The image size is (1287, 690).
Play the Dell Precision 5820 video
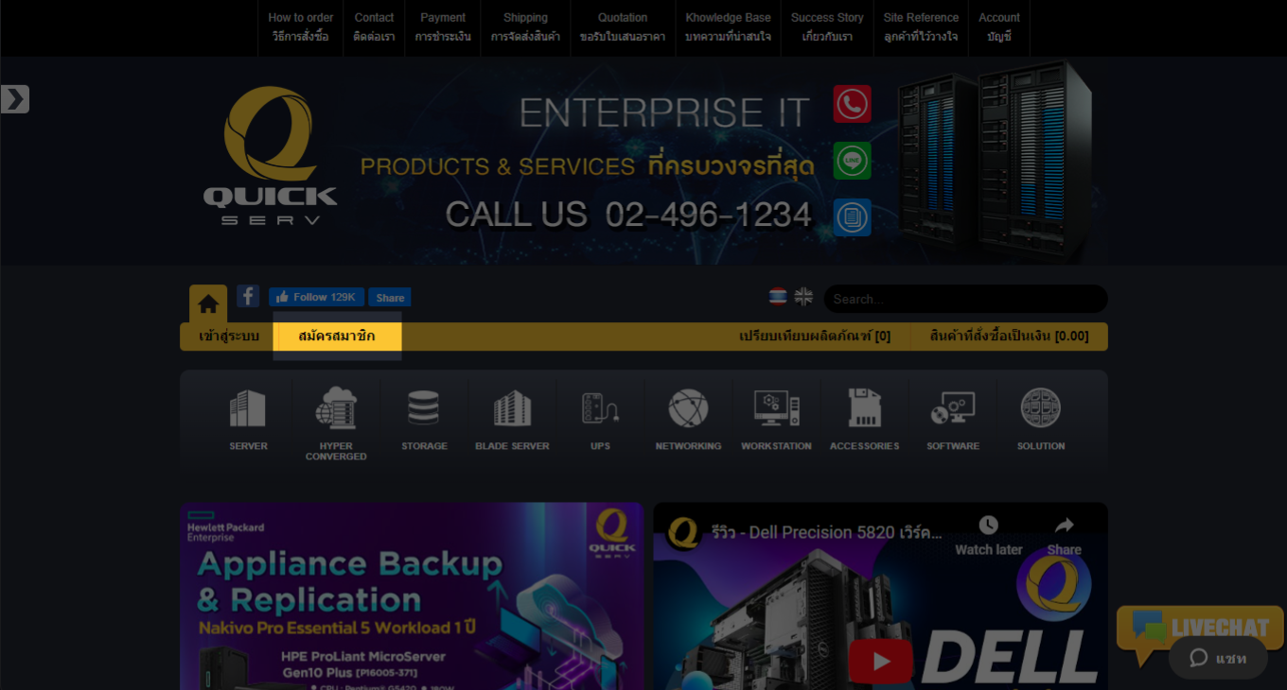880,661
